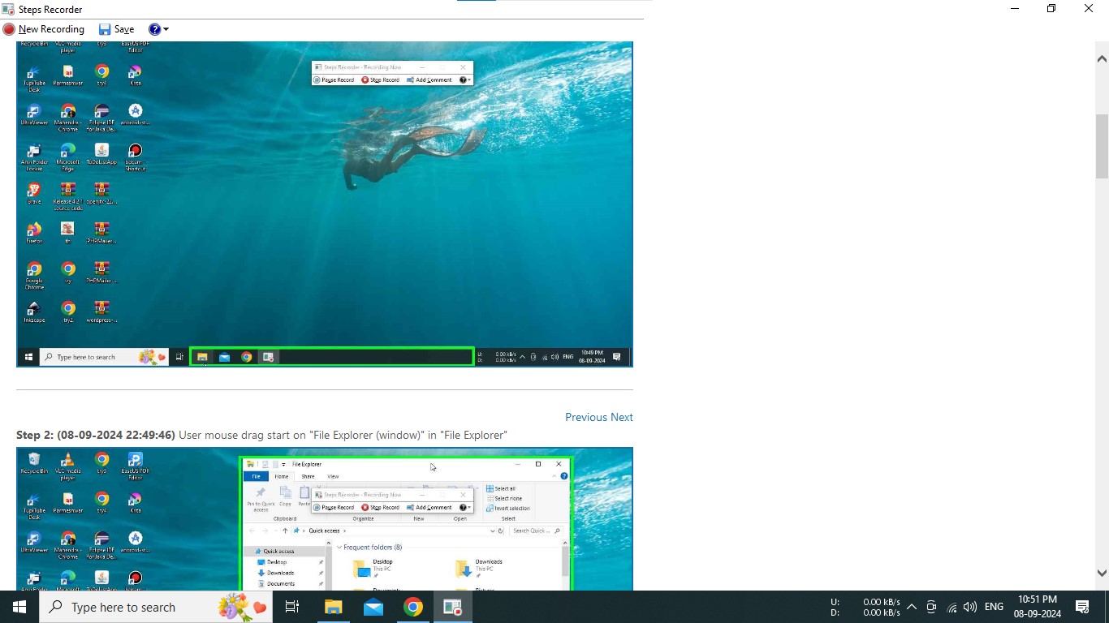Open the help dropdown menu
1109x623 pixels.
pyautogui.click(x=159, y=29)
